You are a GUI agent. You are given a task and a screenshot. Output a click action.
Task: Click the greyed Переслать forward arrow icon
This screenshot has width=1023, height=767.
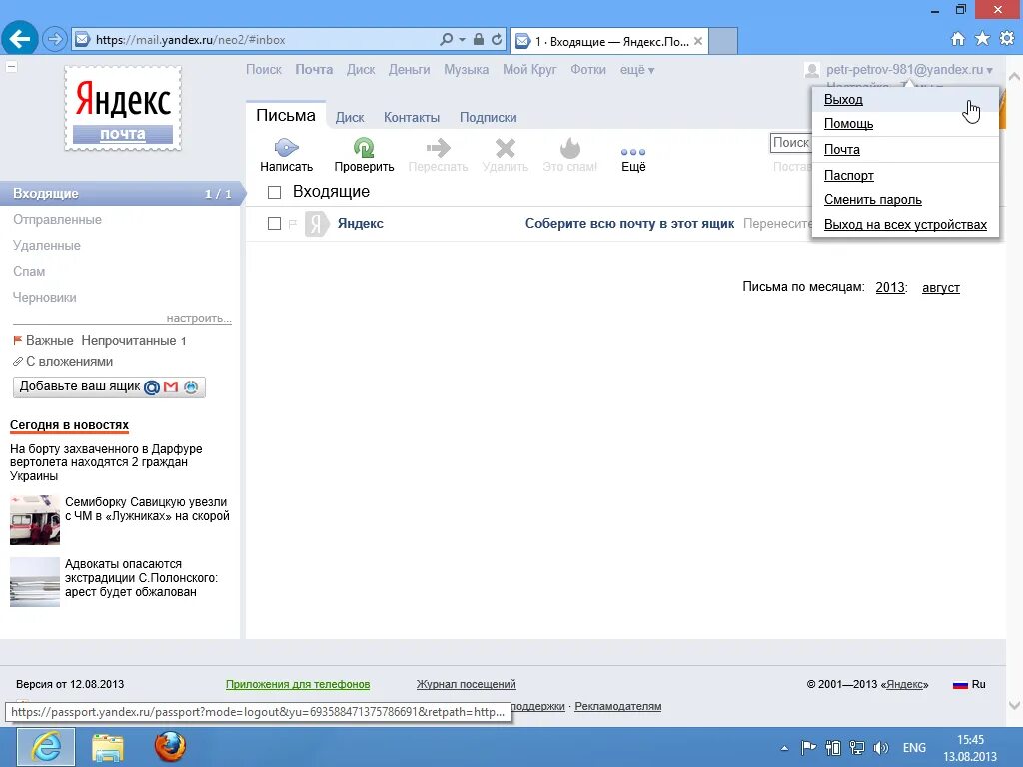point(438,148)
